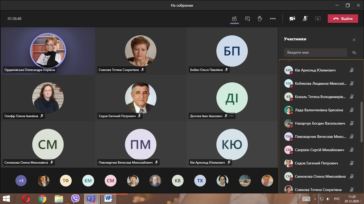
Task: Click the participants list scrollbar
Action: [x=362, y=122]
